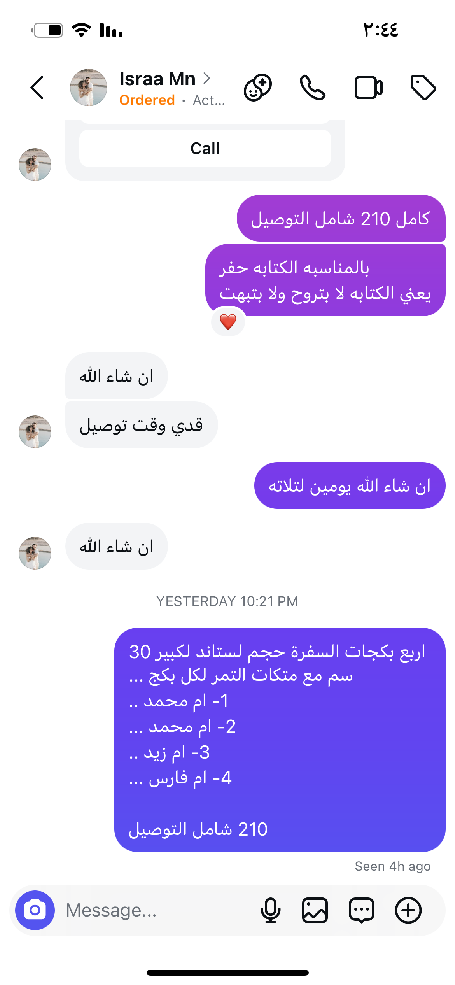Image resolution: width=455 pixels, height=985 pixels.
Task: Tap the heart reaction on the message
Action: pos(228,322)
